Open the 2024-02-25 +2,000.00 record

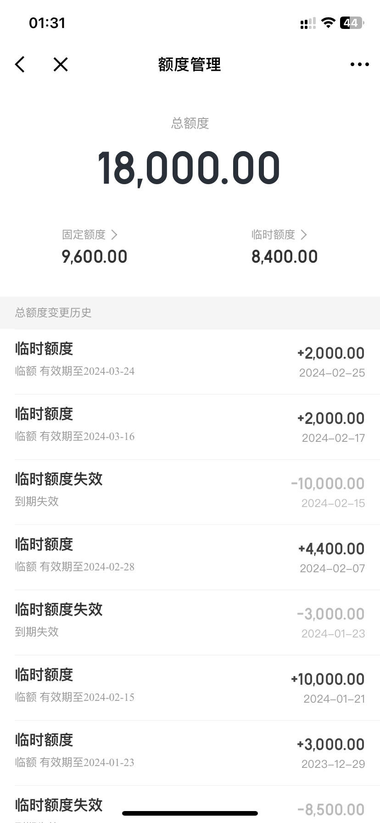(x=190, y=361)
